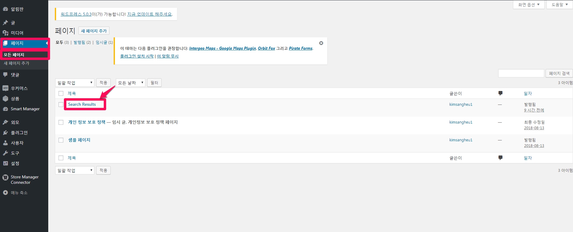Click the pushpin icon for 글
The width and height of the screenshot is (573, 232).
5,23
